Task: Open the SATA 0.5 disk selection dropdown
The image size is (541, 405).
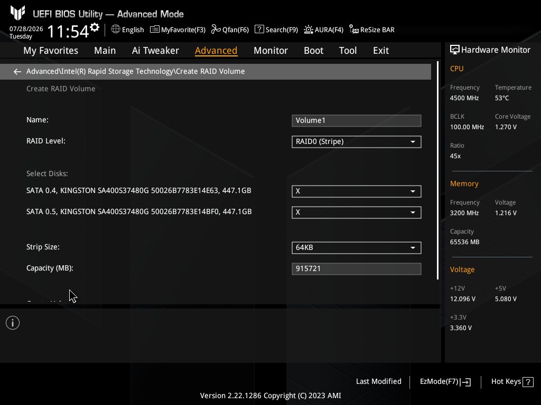Action: tap(357, 213)
